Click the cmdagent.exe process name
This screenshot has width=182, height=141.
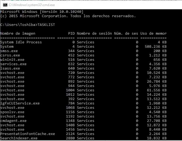13,121
